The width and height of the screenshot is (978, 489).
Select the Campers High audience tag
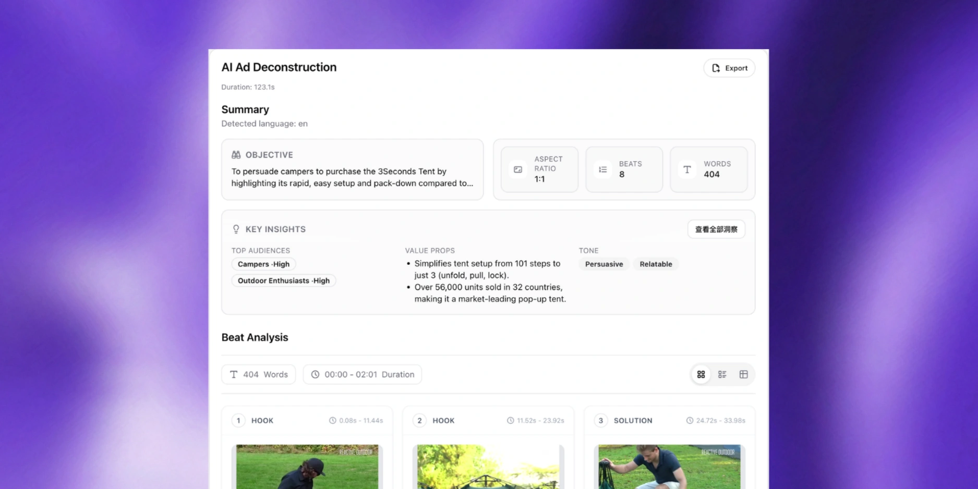coord(263,264)
